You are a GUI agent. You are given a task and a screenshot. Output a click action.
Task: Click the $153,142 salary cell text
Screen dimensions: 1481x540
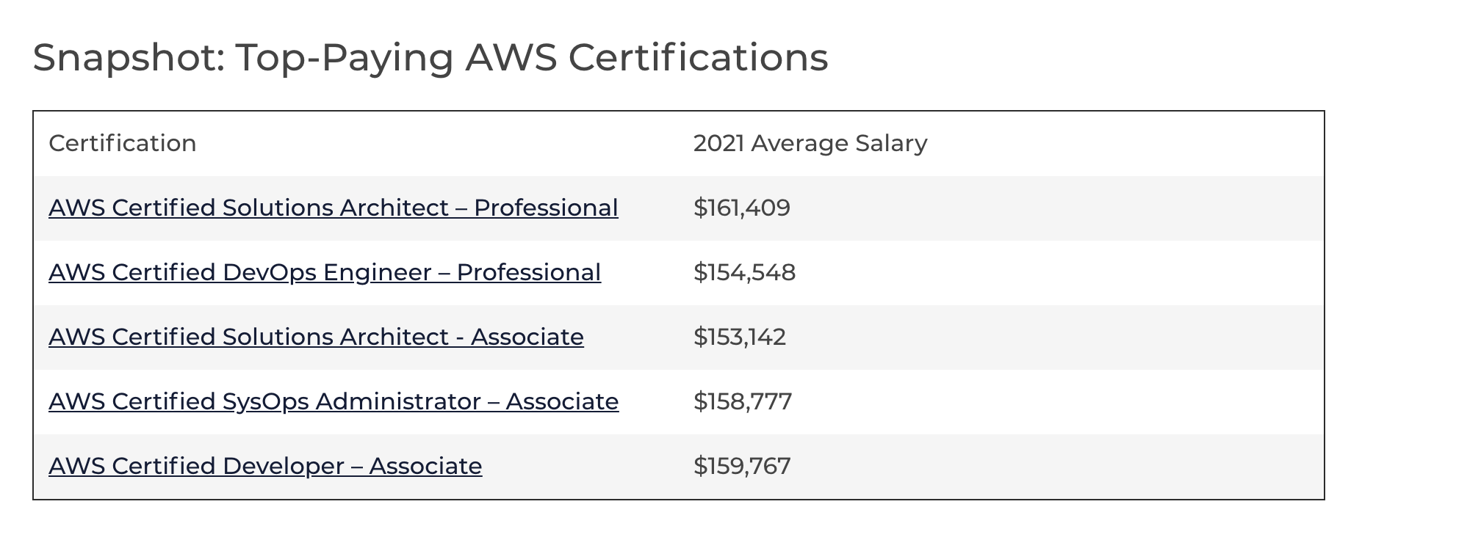pos(739,337)
